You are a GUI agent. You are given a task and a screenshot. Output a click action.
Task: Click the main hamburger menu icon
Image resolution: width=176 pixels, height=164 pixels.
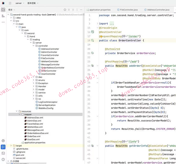(x=10, y=3)
